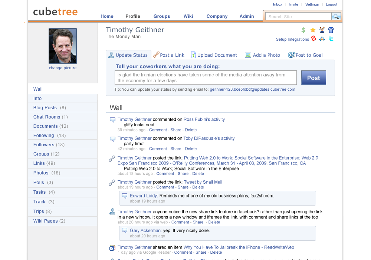The height and width of the screenshot is (260, 371).
Task: Click the red integration icon beside Setup Integrations
Action: (x=313, y=39)
